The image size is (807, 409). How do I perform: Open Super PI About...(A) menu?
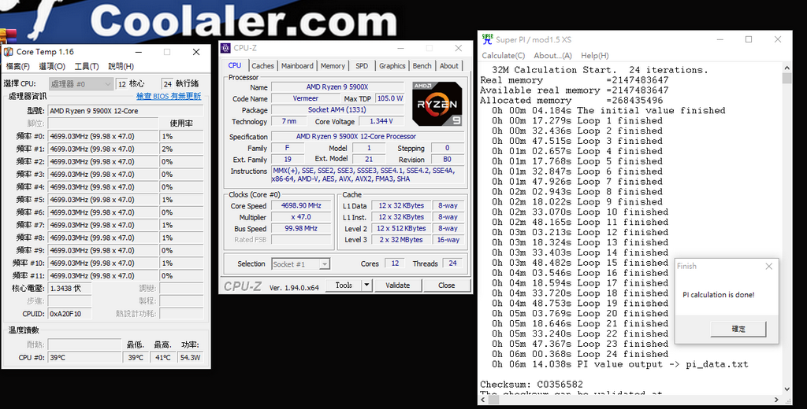point(552,56)
